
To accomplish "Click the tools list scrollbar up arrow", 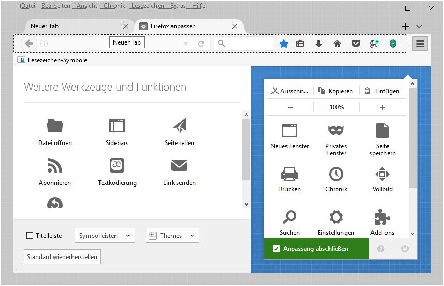I will 246,115.
